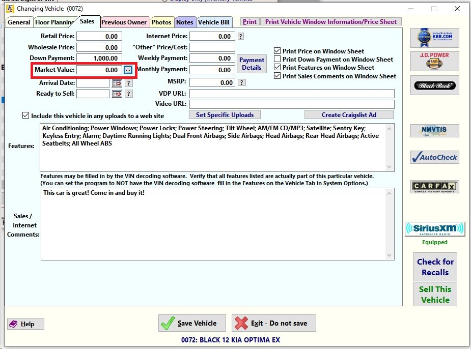Close the Changing Vehicle window
Image resolution: width=471 pixels, height=349 pixels.
coord(457,9)
